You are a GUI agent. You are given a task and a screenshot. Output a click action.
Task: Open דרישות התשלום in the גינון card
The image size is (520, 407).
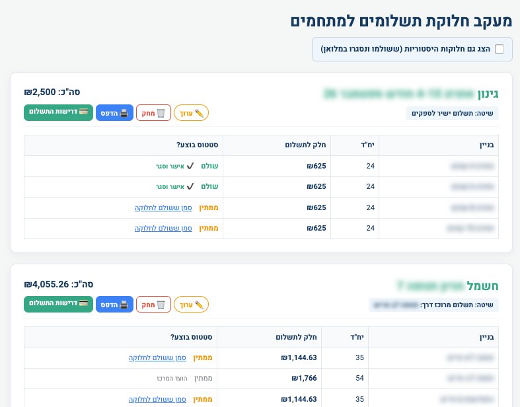tap(58, 112)
